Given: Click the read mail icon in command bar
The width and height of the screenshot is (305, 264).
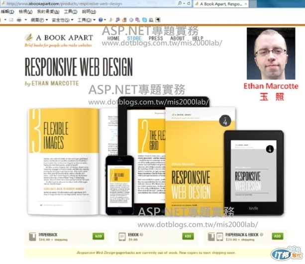Looking at the screenshot, I should click(11, 20).
